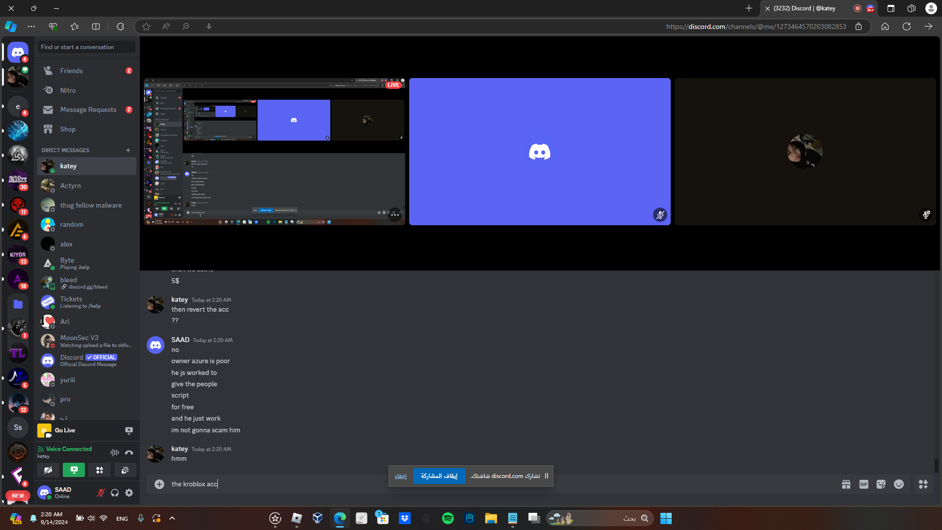
Task: Open the alex direct message
Action: click(x=87, y=244)
